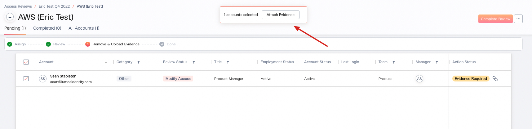The height and width of the screenshot is (129, 532).
Task: Click the AWS (Eric Test) page heading
Action: pyautogui.click(x=46, y=17)
